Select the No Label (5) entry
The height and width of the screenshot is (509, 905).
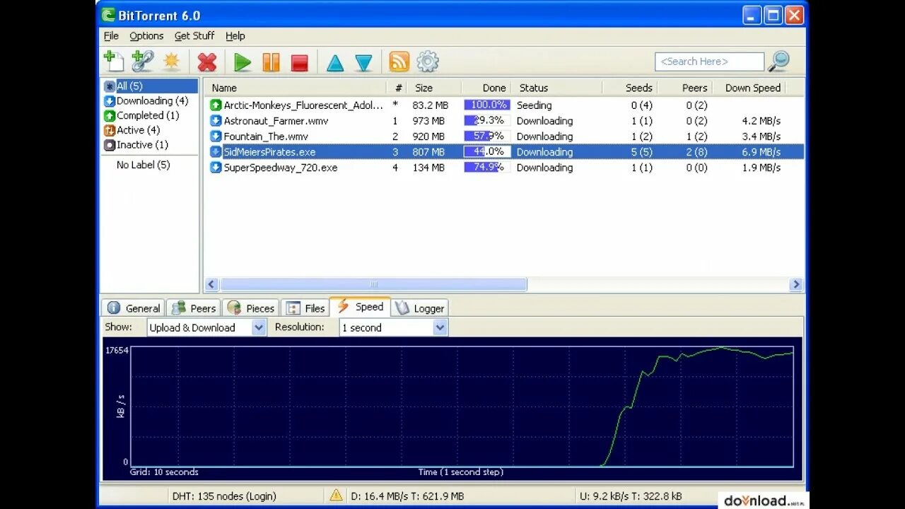pyautogui.click(x=144, y=165)
